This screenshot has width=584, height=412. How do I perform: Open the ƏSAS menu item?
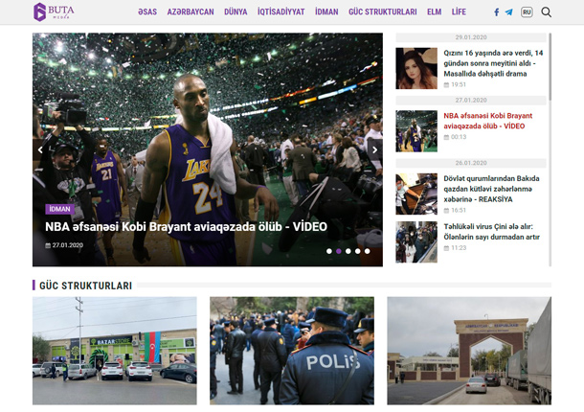coord(146,12)
